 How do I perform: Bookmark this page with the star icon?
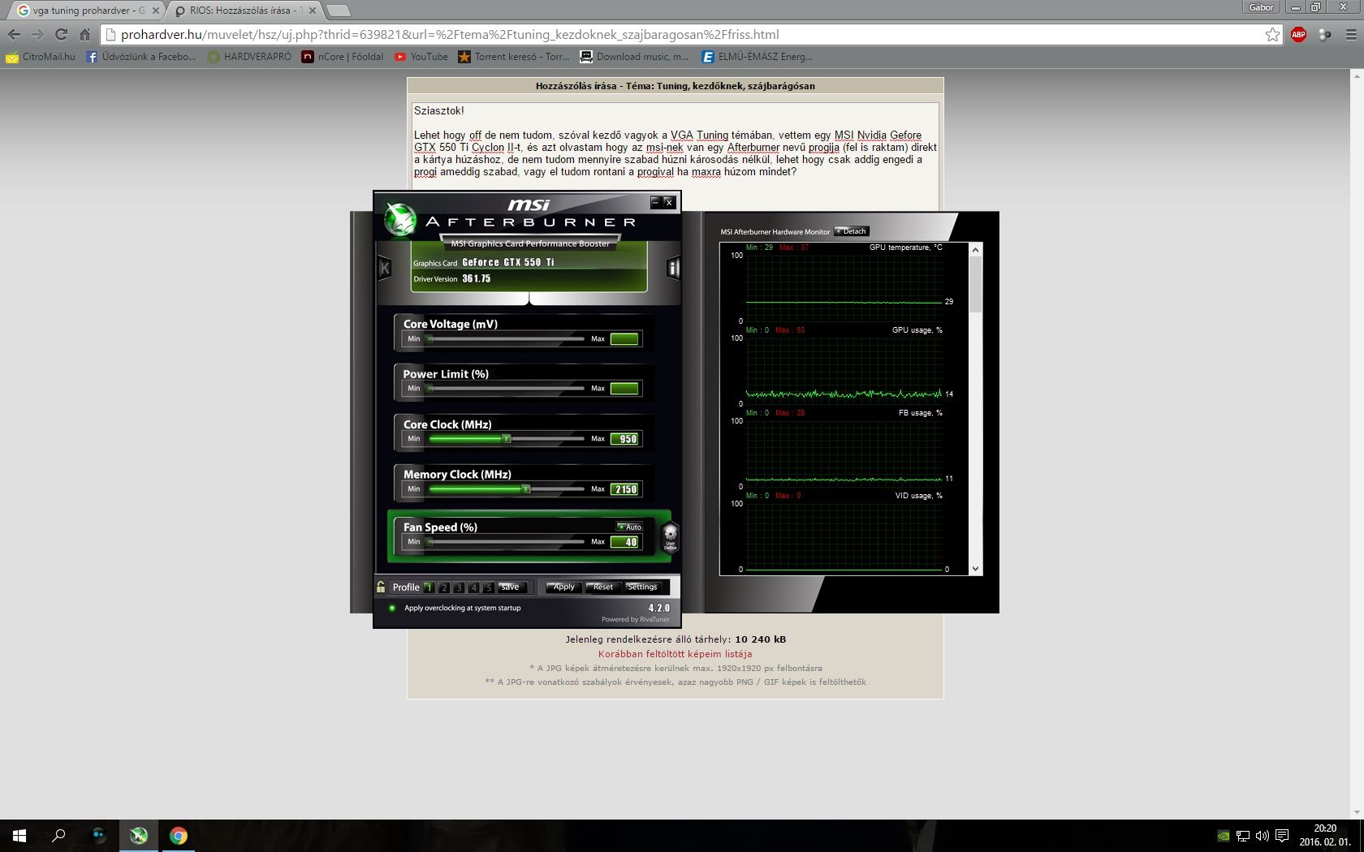tap(1272, 34)
